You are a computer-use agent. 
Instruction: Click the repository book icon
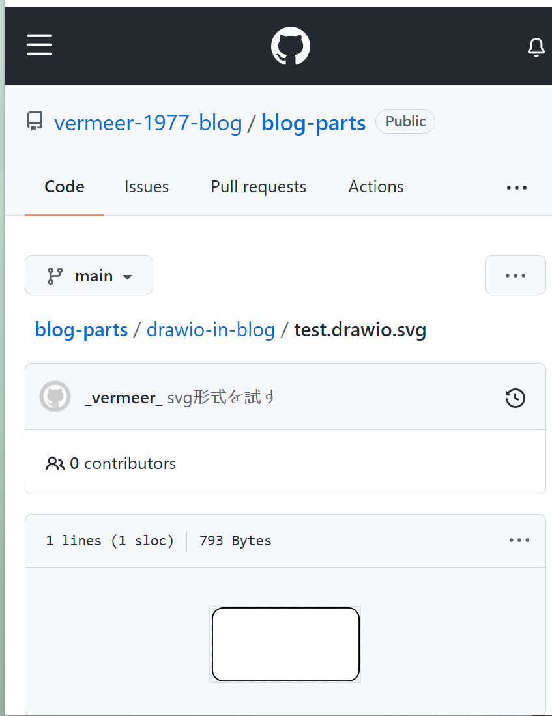click(35, 122)
